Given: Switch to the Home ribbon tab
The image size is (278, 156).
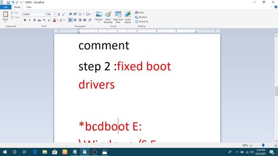Looking at the screenshot, I should (x=17, y=7).
